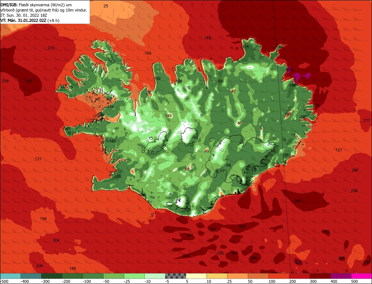
Task: Click the light orange legend swatch above 25
Action: click(x=237, y=276)
